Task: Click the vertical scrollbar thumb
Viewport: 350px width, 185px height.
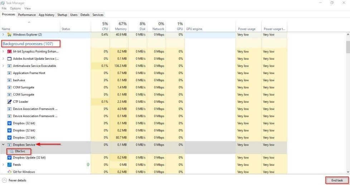Action: tap(347, 47)
